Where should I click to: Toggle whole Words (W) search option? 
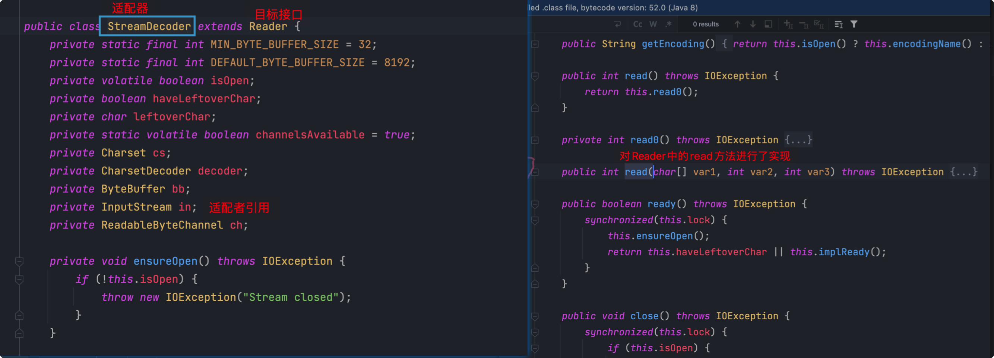coord(653,24)
